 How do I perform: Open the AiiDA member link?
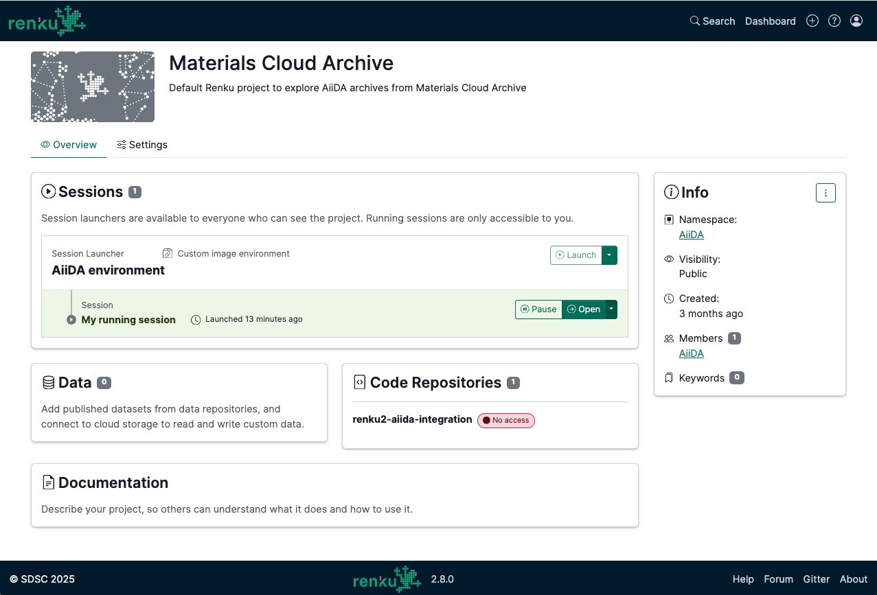click(x=691, y=353)
